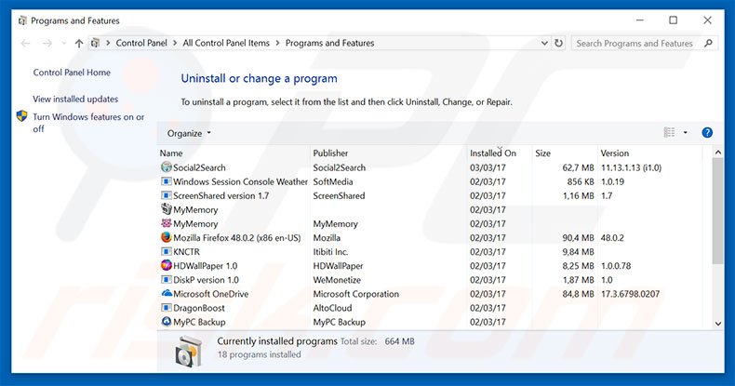The width and height of the screenshot is (735, 386).
Task: Sort by the Name column header
Action: point(234,153)
